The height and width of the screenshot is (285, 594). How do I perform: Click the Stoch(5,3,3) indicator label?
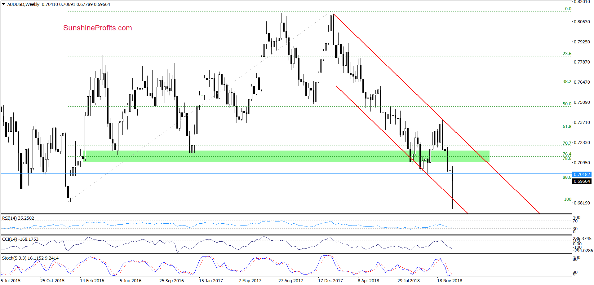click(30, 258)
